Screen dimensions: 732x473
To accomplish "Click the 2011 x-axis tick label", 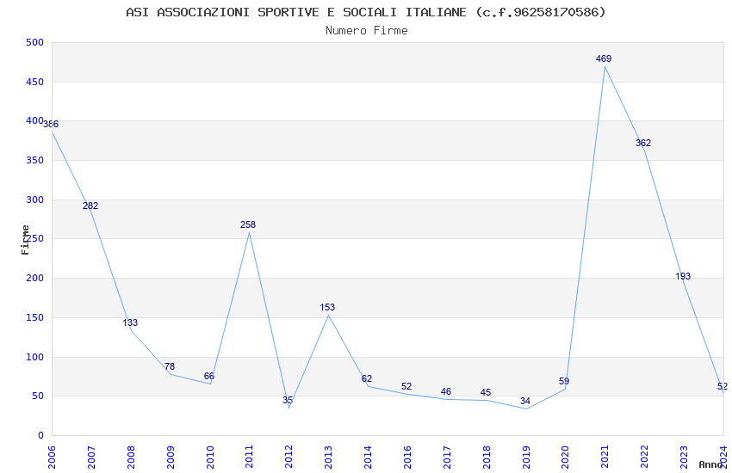I will click(249, 457).
